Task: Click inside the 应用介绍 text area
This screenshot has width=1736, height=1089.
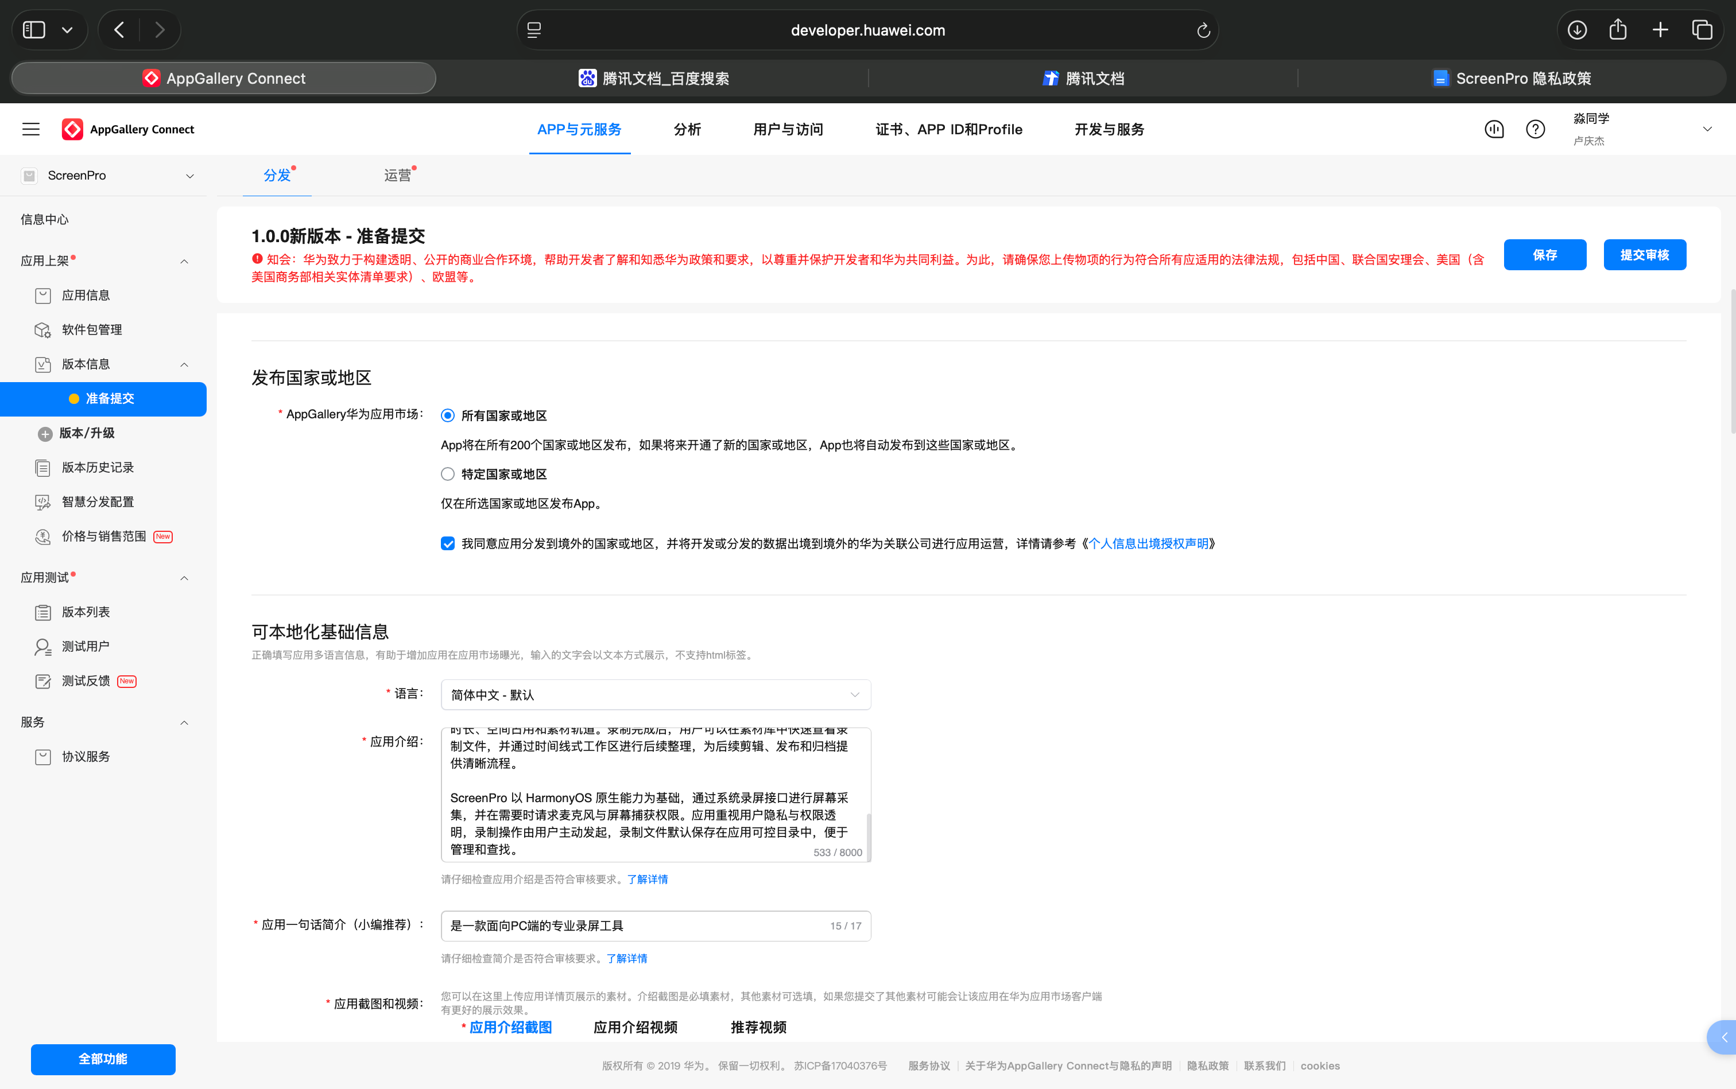Action: pos(654,795)
